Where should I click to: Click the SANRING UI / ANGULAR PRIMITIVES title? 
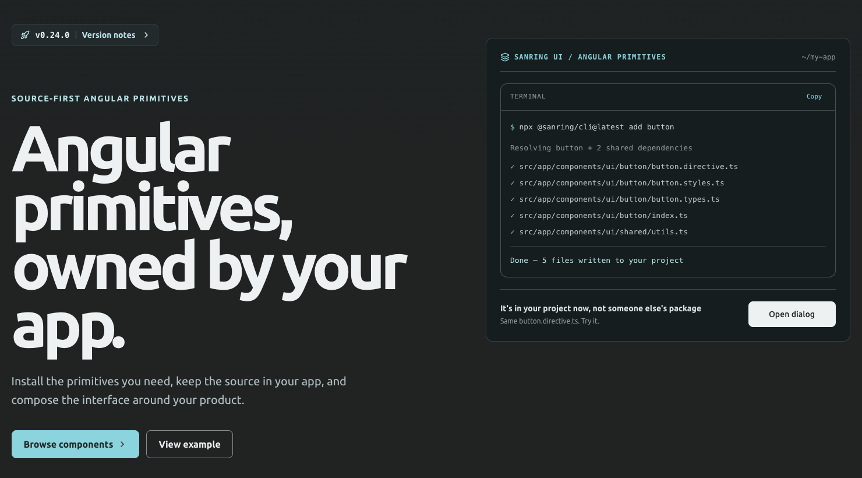pyautogui.click(x=590, y=57)
